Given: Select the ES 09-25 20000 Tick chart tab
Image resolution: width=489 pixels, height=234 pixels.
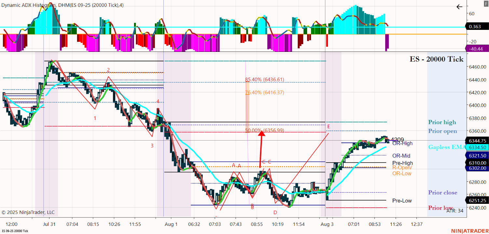Looking at the screenshot, I should (15, 231).
